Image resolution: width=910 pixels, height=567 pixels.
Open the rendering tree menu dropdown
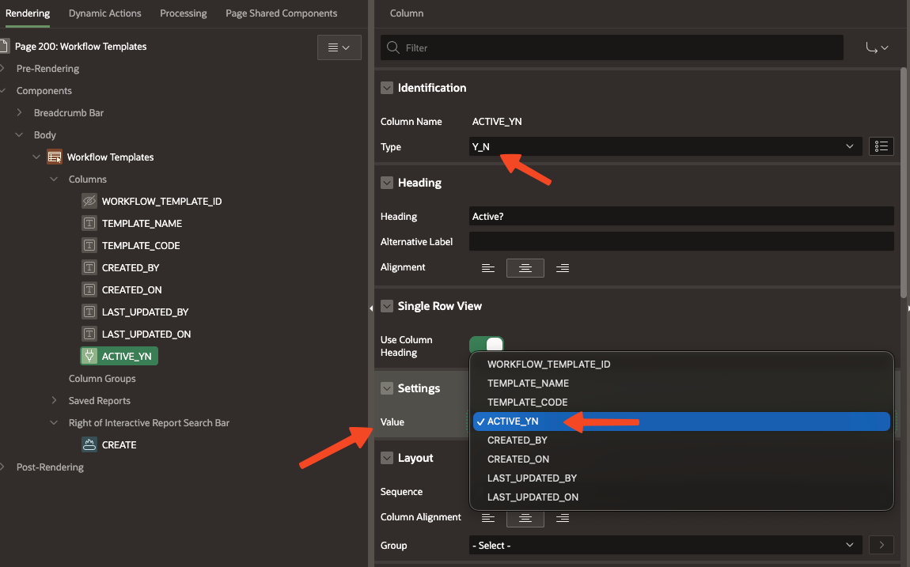(x=339, y=47)
